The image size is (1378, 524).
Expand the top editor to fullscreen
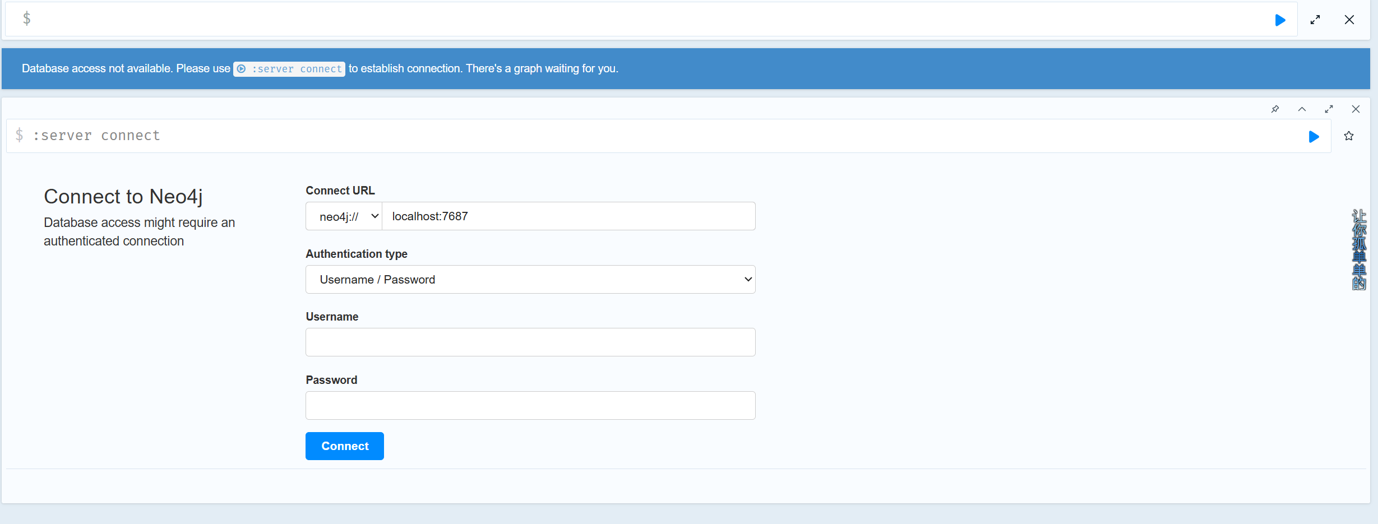pyautogui.click(x=1315, y=20)
